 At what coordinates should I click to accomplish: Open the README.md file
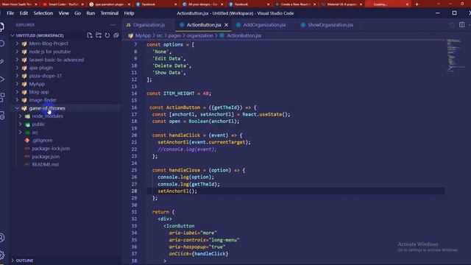coord(45,165)
